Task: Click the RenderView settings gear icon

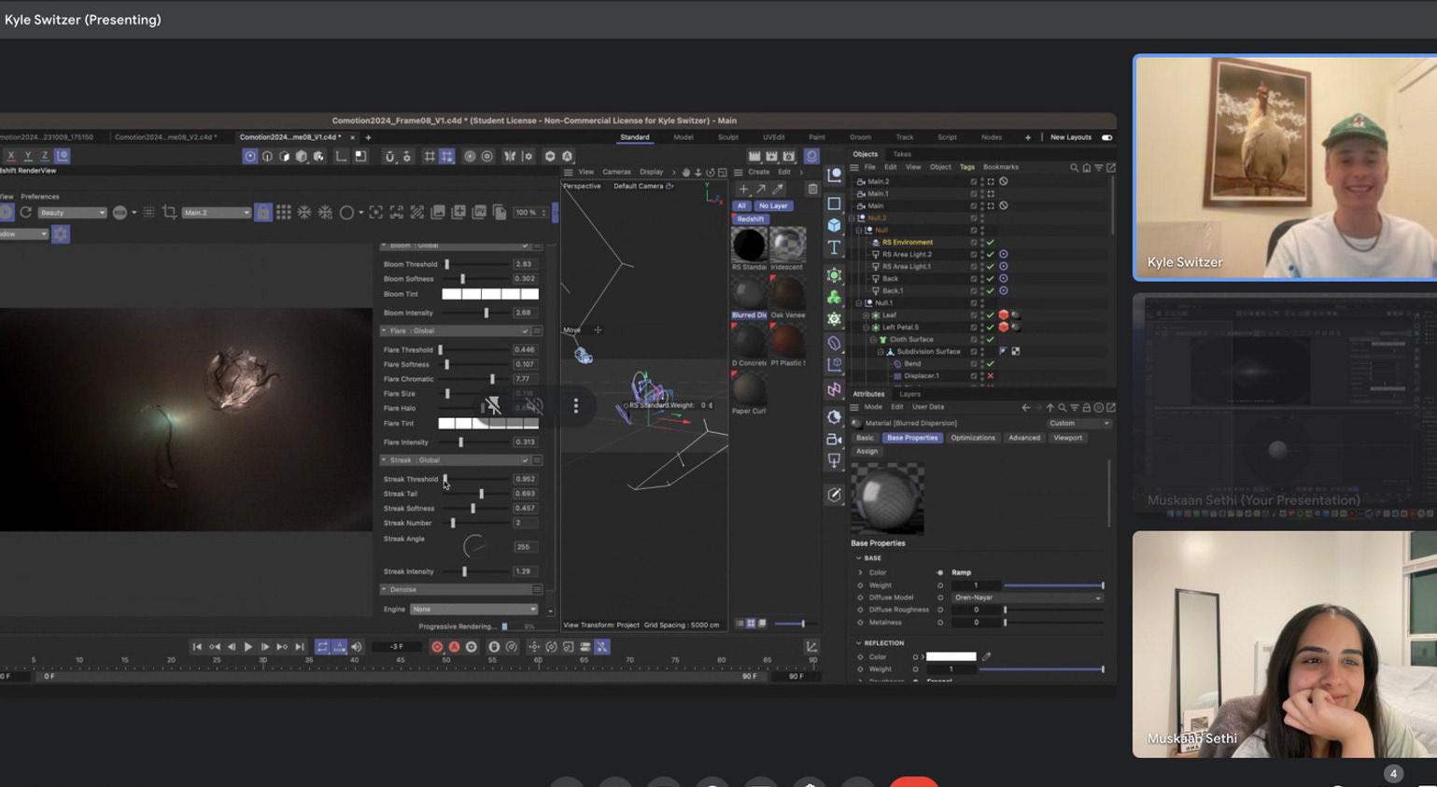Action: 61,233
